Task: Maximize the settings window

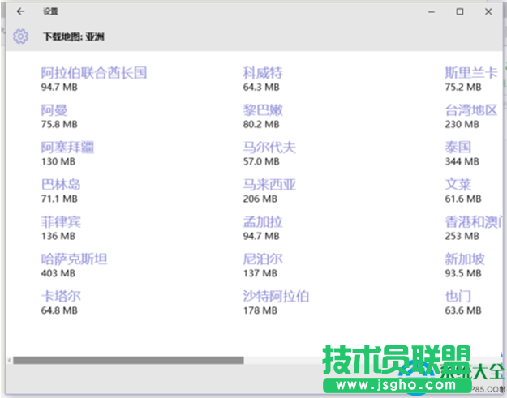Action: pos(460,12)
